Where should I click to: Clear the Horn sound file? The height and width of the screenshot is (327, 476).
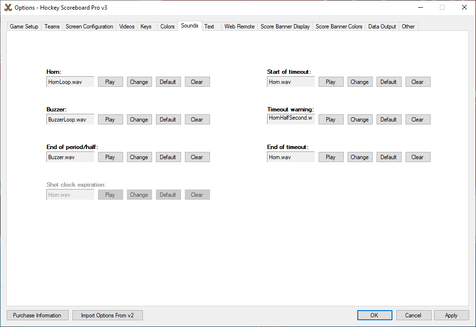pos(197,82)
